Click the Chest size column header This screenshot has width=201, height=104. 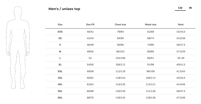click(x=120, y=25)
